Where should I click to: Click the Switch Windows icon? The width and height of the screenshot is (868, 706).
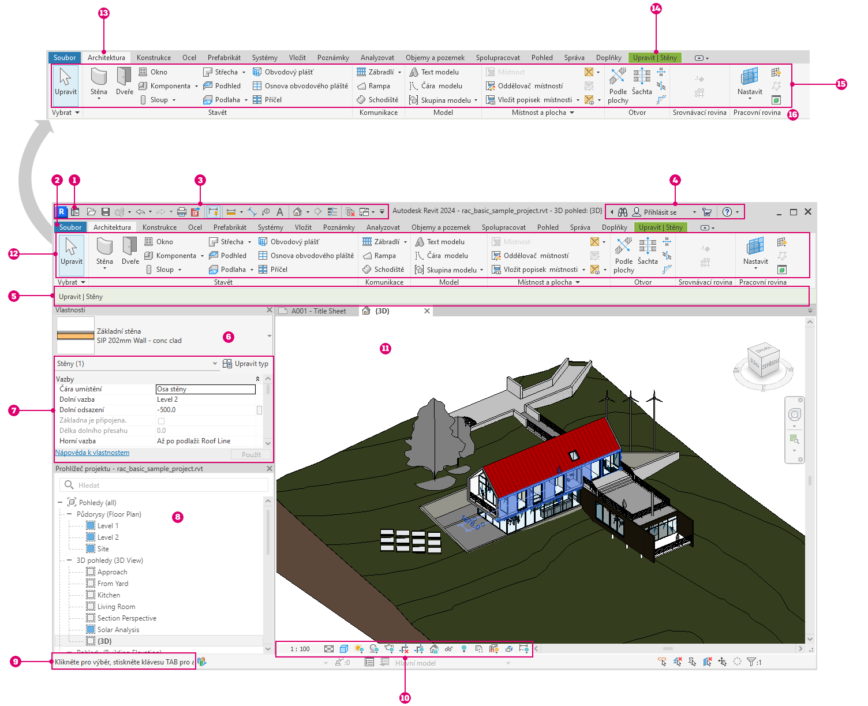tap(364, 212)
